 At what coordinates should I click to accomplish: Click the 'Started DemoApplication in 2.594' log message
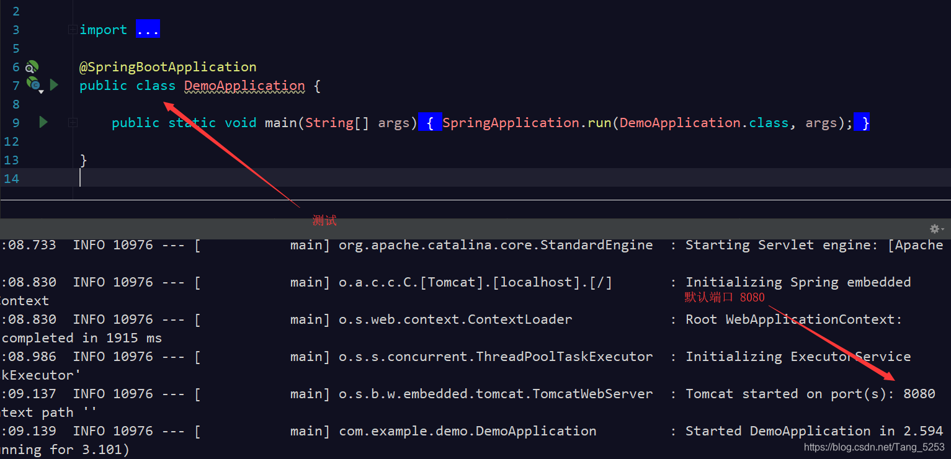point(814,431)
